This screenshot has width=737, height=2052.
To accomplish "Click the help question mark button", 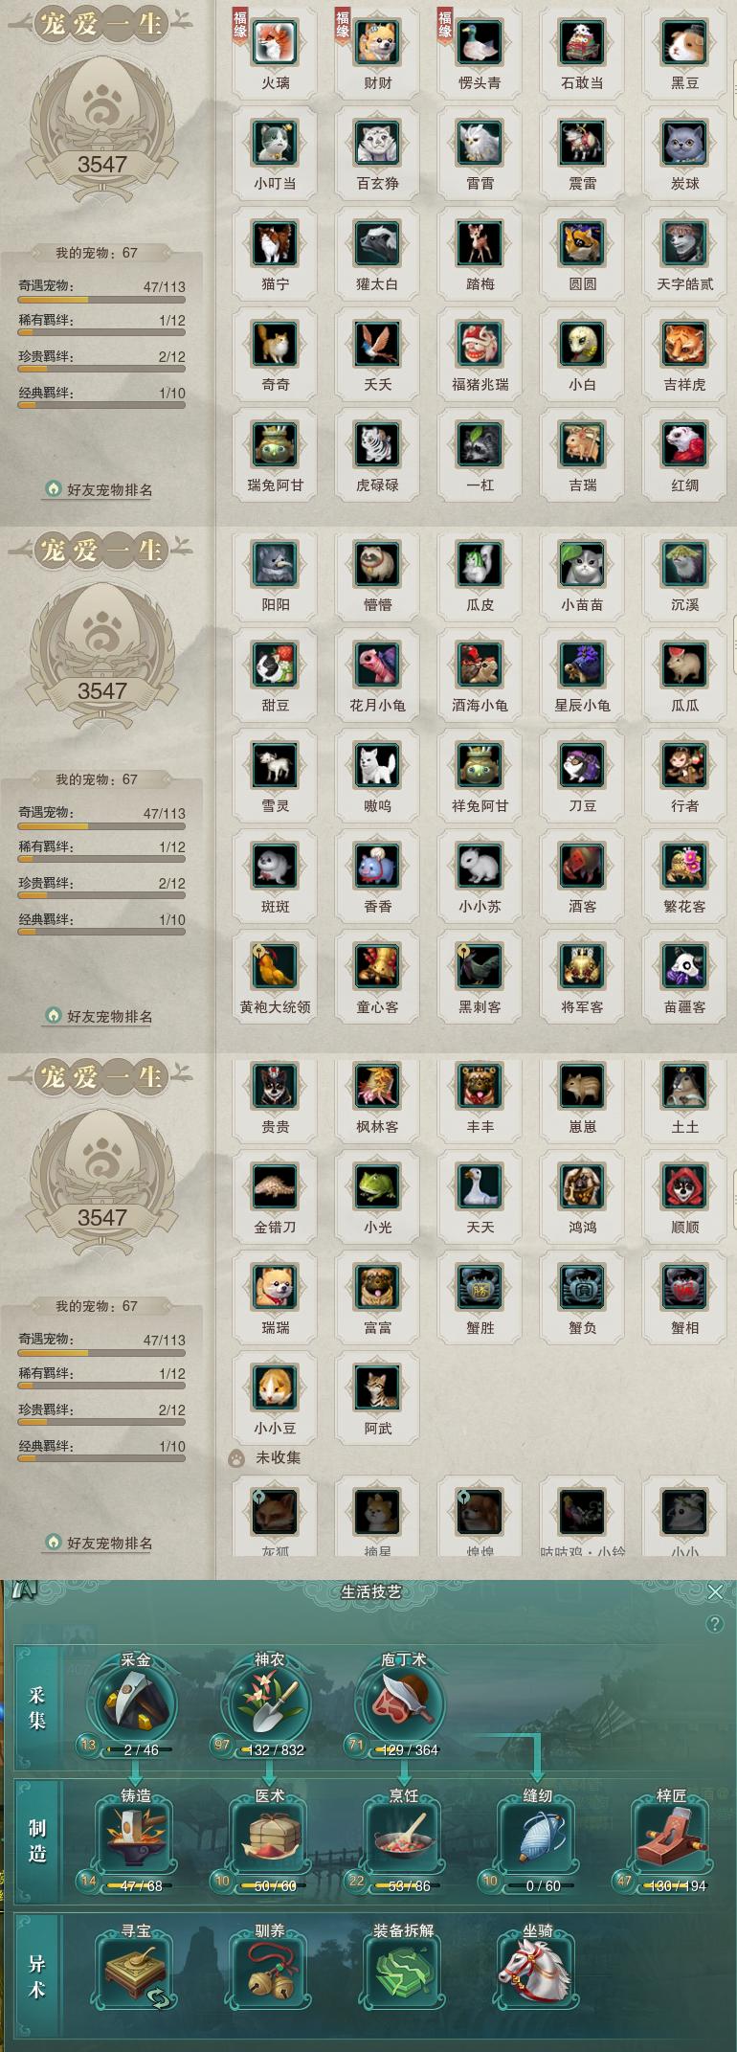I will (x=714, y=1624).
